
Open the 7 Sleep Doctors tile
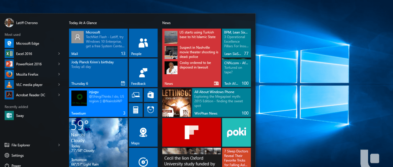click(236, 157)
